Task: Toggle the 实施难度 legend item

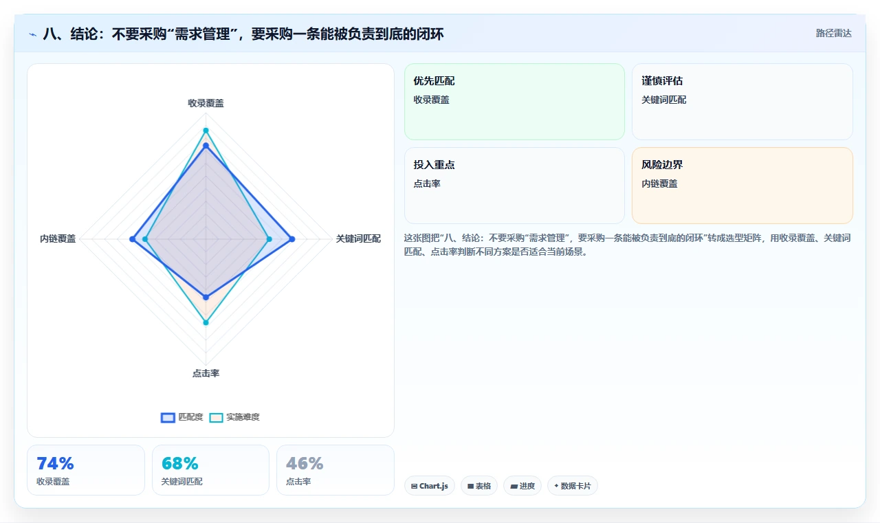Action: tap(234, 417)
